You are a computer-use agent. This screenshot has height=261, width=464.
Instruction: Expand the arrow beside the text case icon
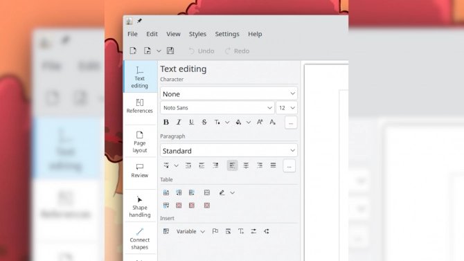click(227, 123)
